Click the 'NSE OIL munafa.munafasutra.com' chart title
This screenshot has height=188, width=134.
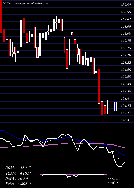(x=25, y=3)
